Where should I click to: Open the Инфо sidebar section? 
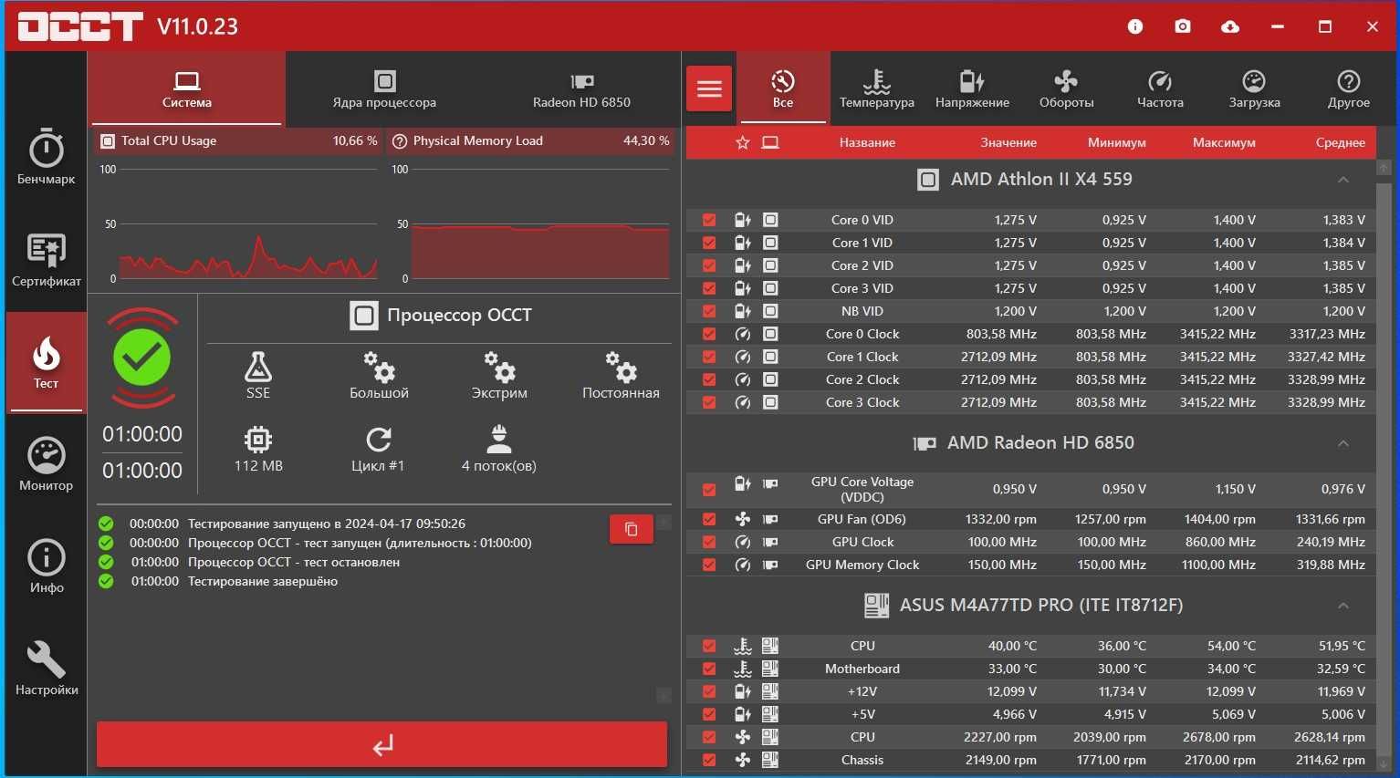[46, 566]
